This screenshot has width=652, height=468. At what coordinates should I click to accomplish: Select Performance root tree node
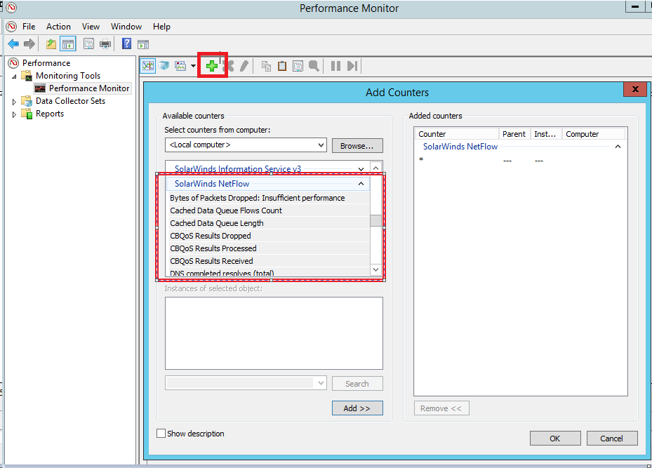46,62
